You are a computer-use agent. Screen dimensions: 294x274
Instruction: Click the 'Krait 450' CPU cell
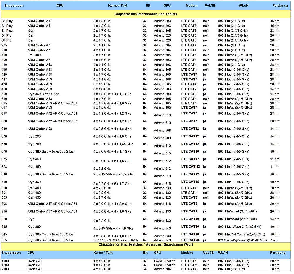click(34, 197)
